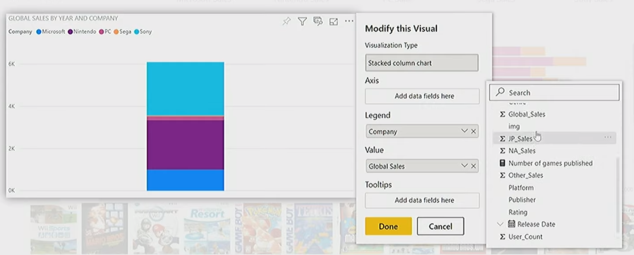Click the chart title Global Sales by Year and Company
Screen dimensions: 634x255
(x=63, y=18)
